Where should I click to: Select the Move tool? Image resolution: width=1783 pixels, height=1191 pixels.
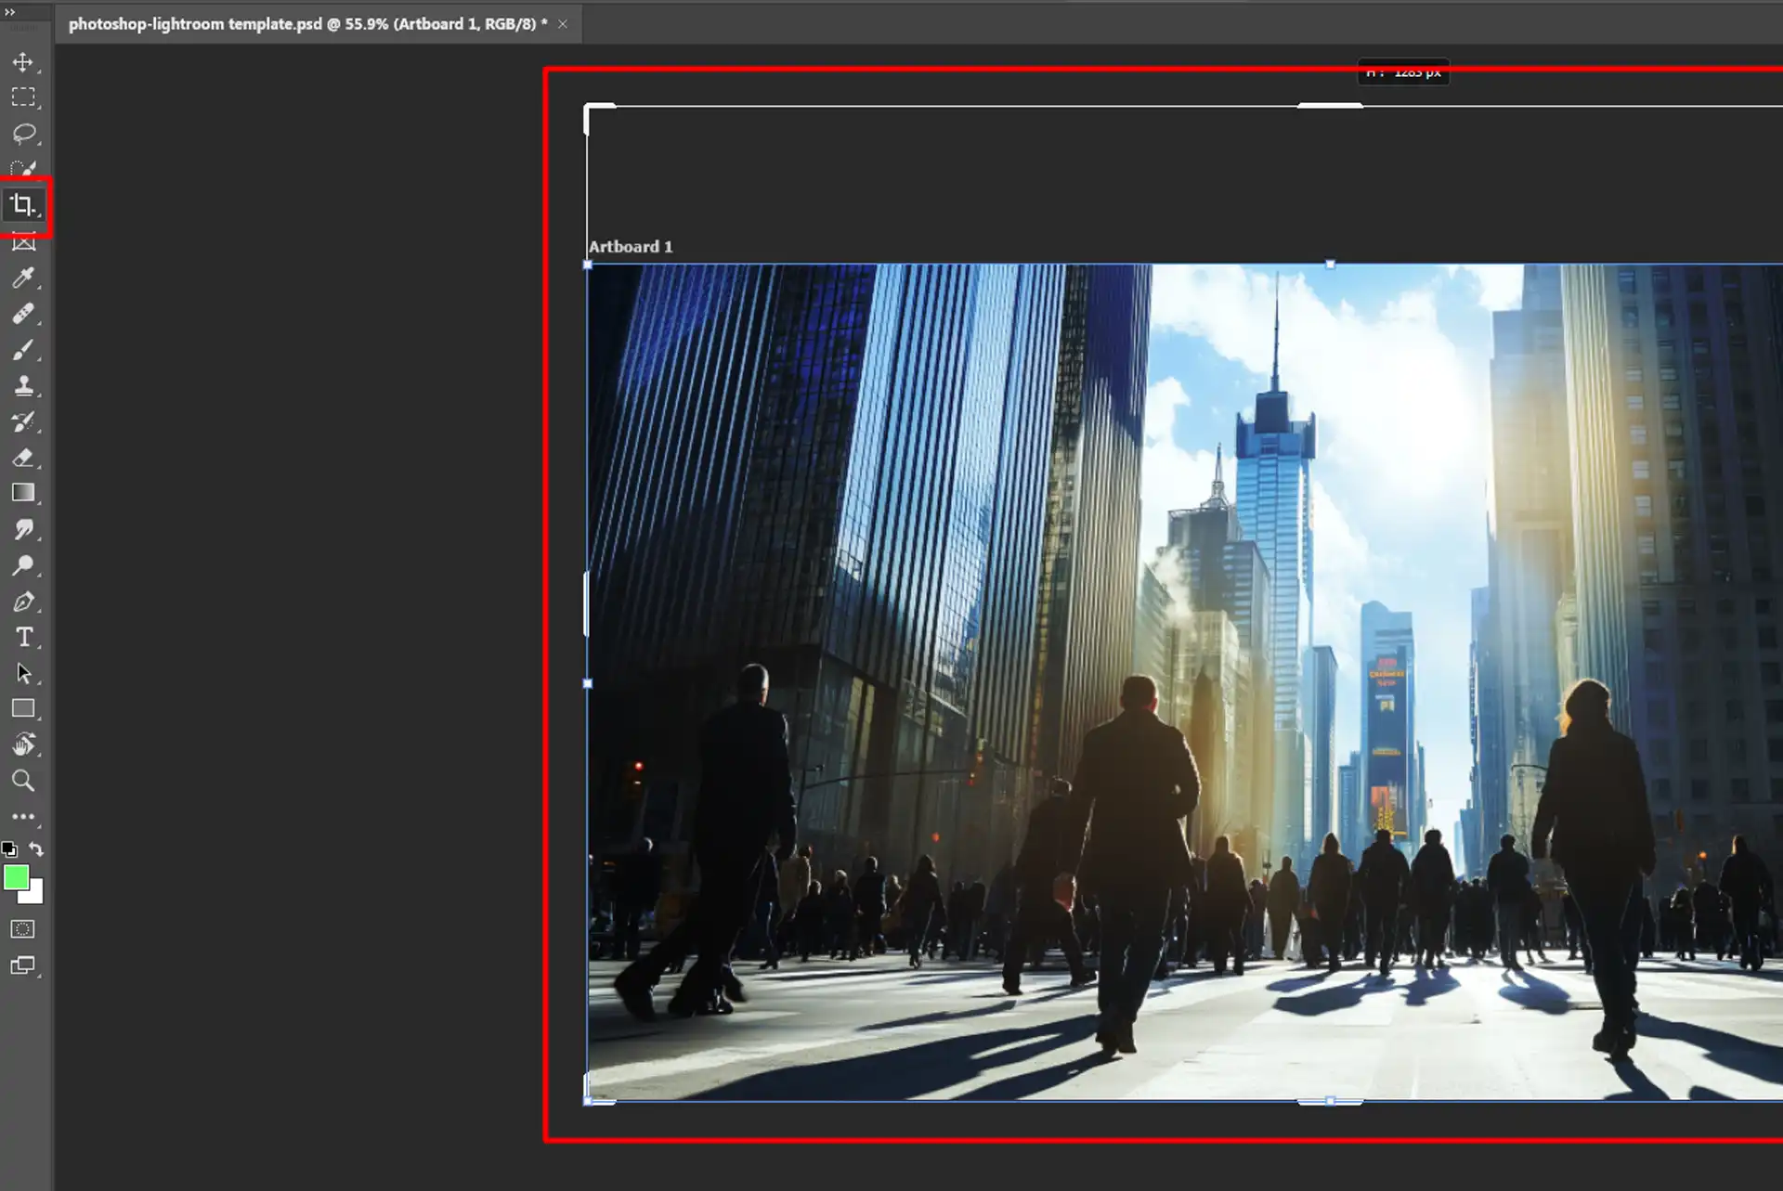pos(23,62)
